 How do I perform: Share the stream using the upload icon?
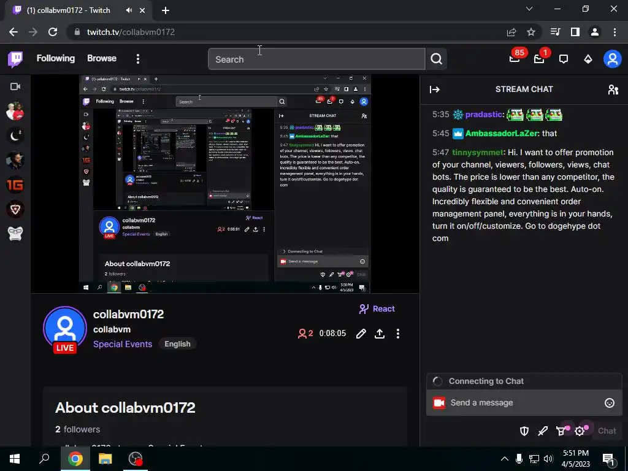click(x=380, y=334)
